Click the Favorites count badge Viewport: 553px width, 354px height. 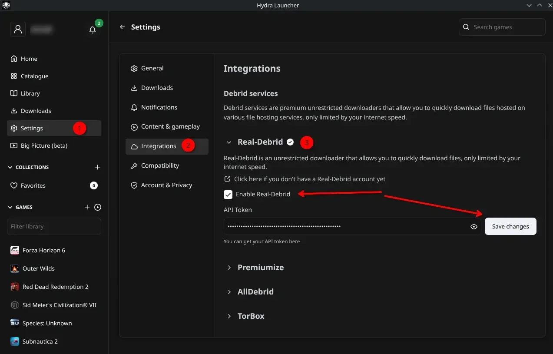point(93,185)
